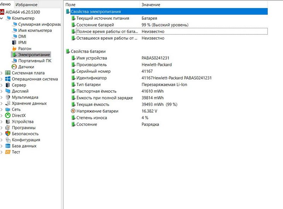283x209 pixels.
Task: Click the База данных database icon
Action: (x=8, y=146)
